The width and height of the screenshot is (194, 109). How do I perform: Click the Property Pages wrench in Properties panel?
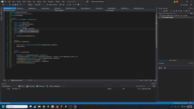tap(165, 68)
